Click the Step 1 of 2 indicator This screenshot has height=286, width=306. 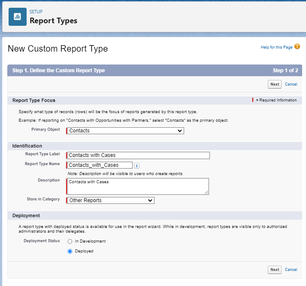[285, 71]
